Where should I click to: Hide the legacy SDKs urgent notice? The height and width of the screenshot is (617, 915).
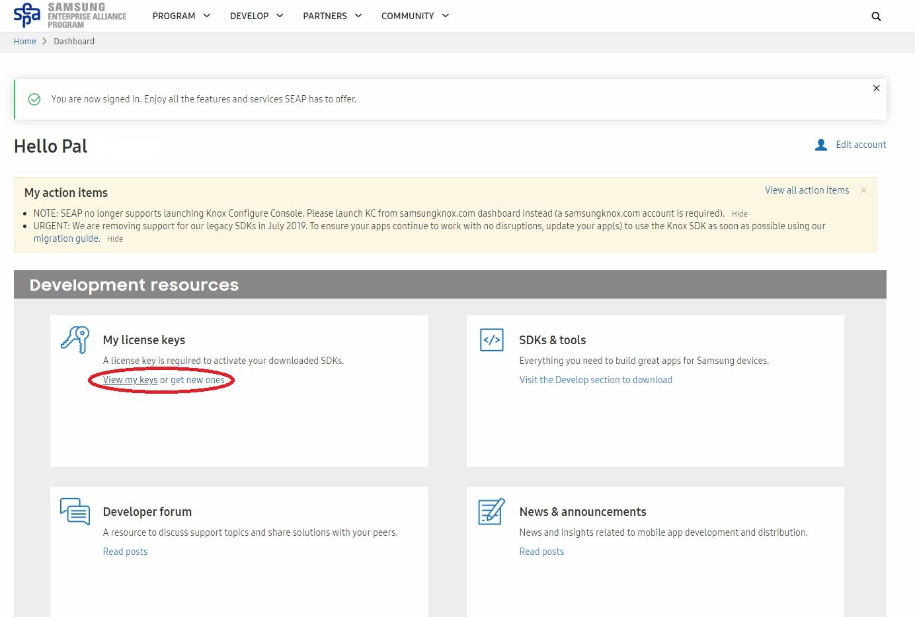[x=115, y=239]
